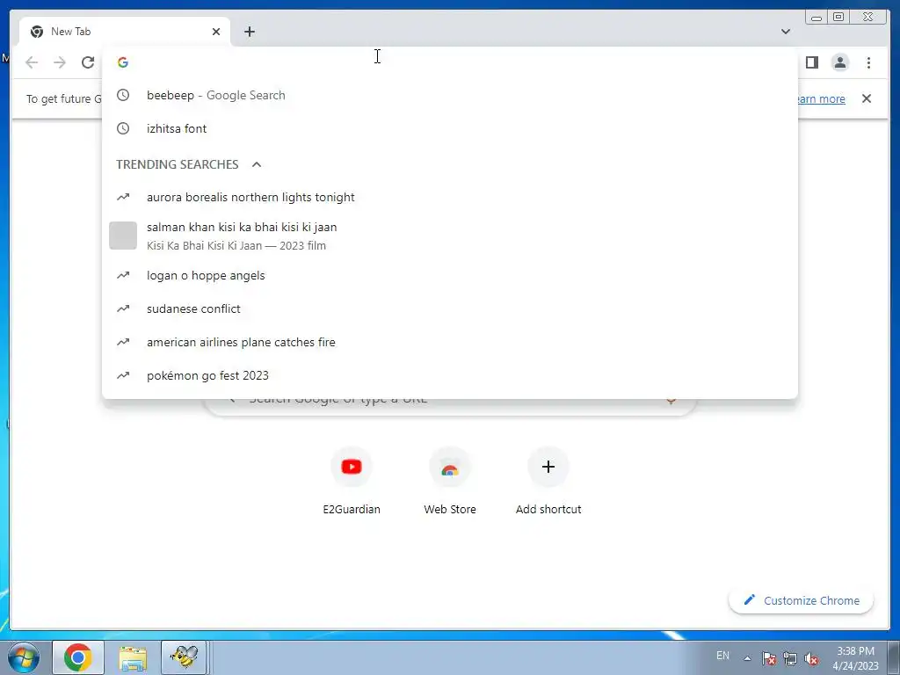Open File Explorer from the taskbar
The height and width of the screenshot is (675, 900).
(x=132, y=657)
